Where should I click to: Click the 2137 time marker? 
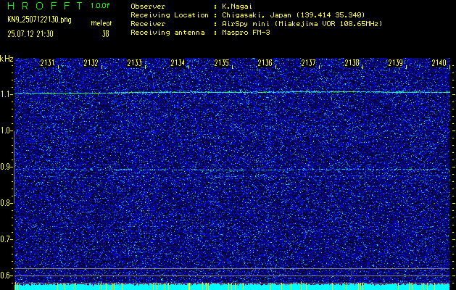(308, 63)
